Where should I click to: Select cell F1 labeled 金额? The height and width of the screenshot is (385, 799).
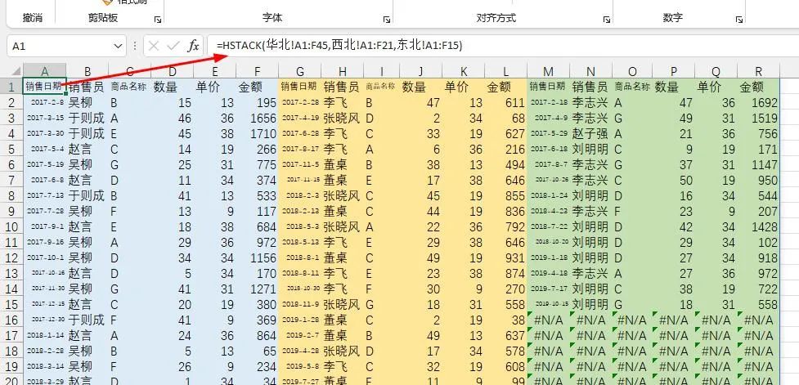click(x=258, y=87)
